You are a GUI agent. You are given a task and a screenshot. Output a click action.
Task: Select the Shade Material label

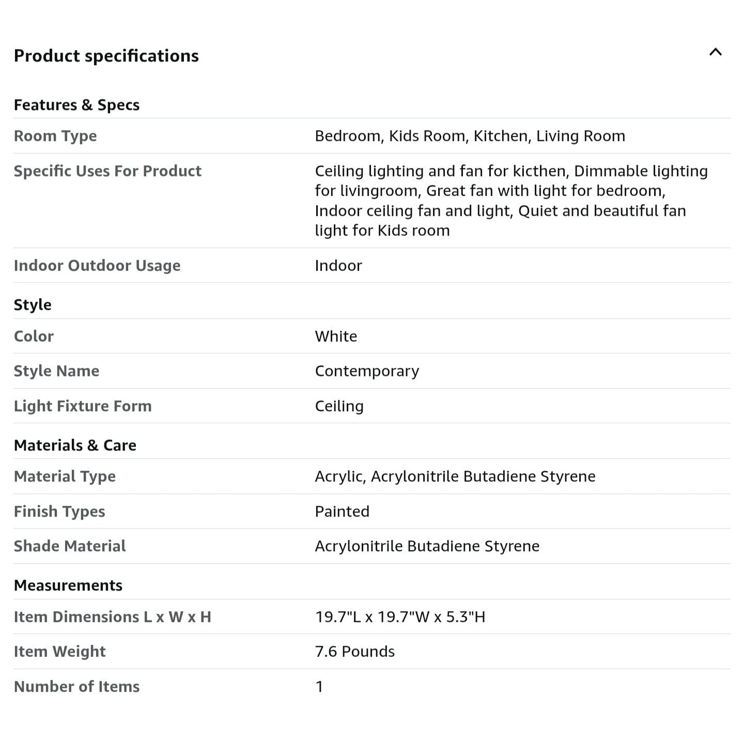[70, 546]
